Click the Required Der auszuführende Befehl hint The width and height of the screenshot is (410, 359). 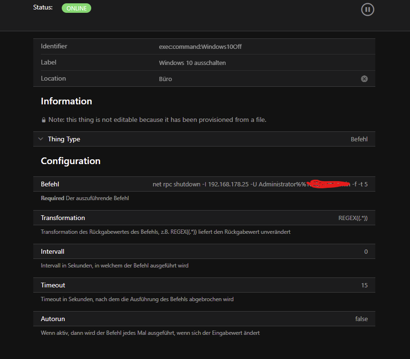point(85,198)
